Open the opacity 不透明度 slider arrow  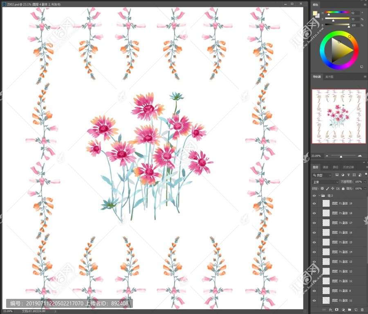pos(365,182)
